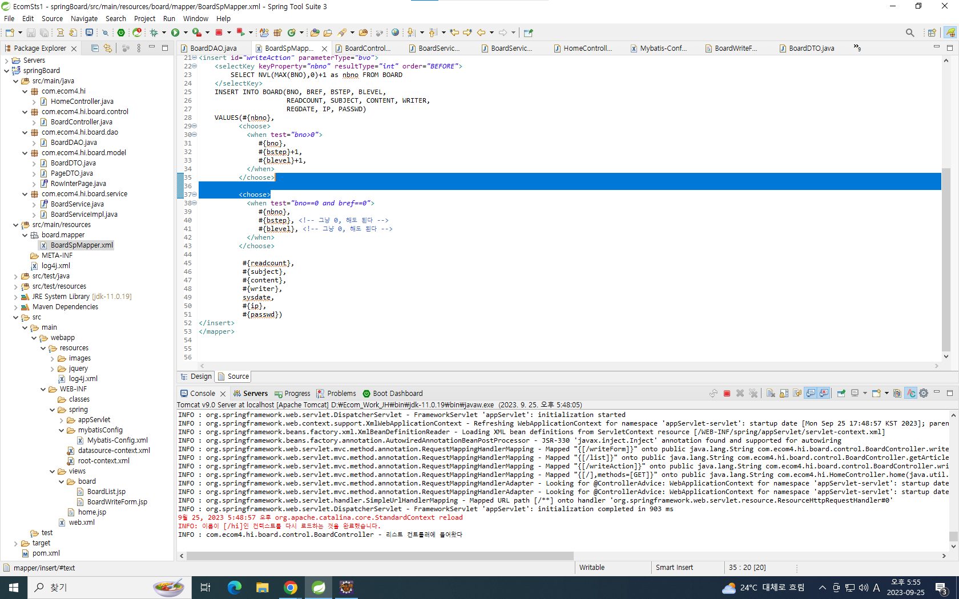
Task: Open File Explorer from taskbar
Action: pos(262,587)
